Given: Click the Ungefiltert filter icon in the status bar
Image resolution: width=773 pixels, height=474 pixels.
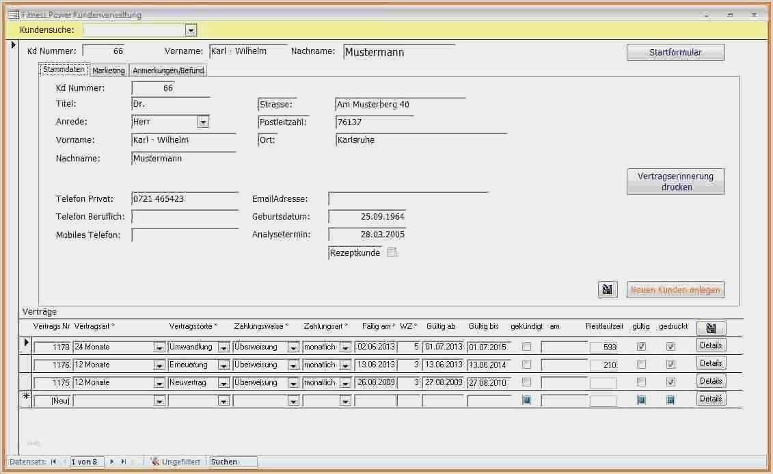Looking at the screenshot, I should point(156,462).
